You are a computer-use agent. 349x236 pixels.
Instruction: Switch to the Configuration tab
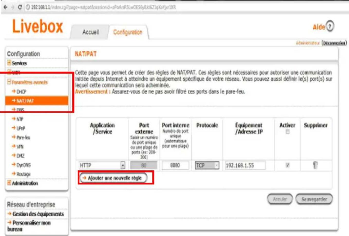pos(128,32)
